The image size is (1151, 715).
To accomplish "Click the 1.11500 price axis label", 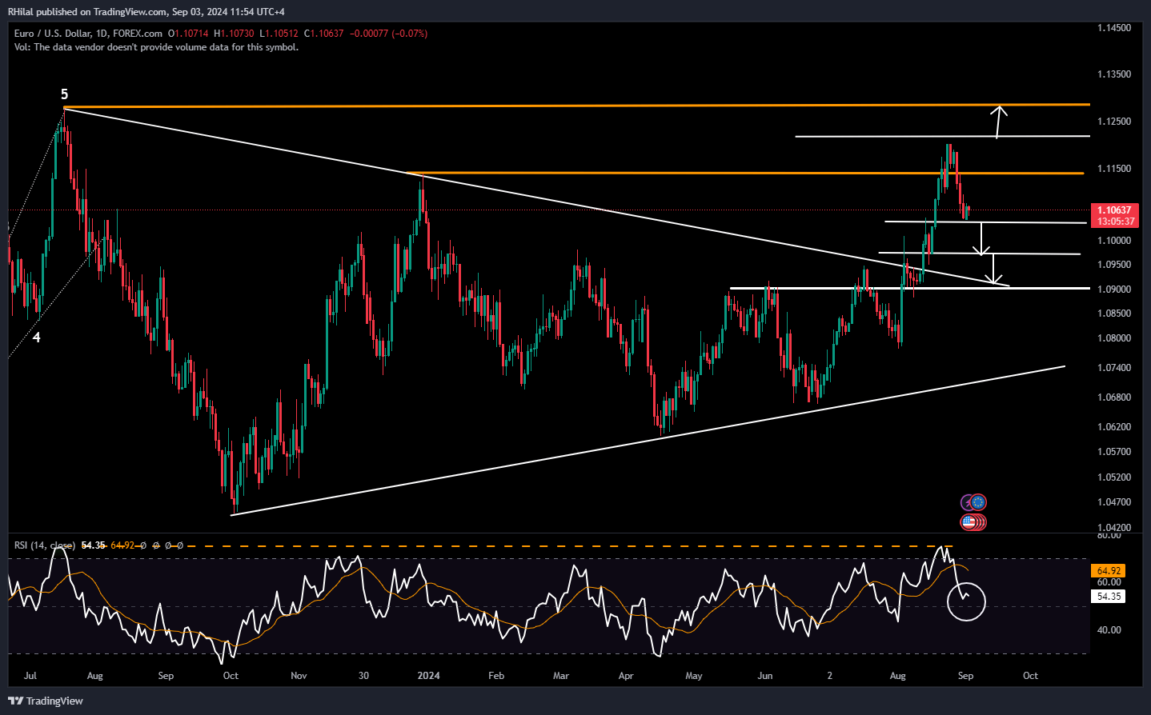I will point(1114,169).
